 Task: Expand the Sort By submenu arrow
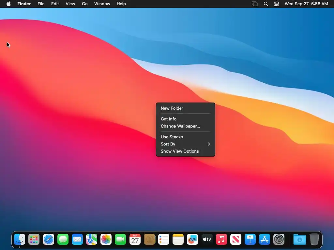click(x=209, y=144)
